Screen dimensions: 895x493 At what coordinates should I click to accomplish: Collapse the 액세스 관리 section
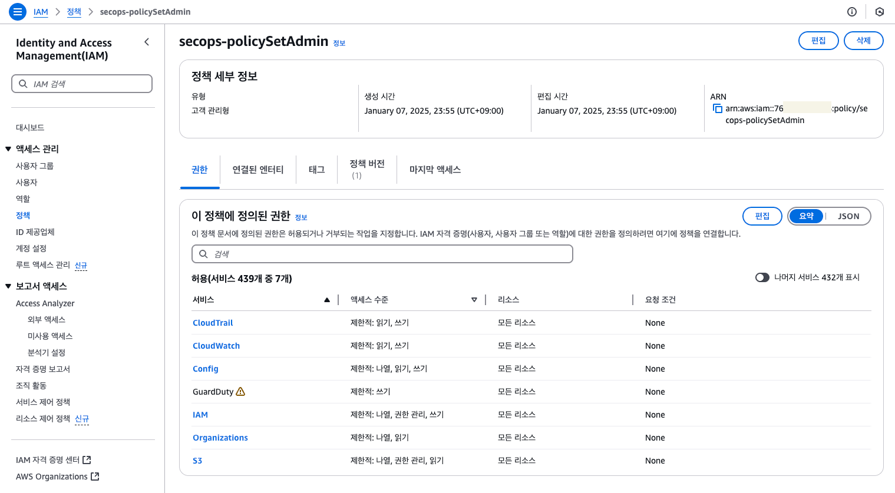(x=8, y=149)
